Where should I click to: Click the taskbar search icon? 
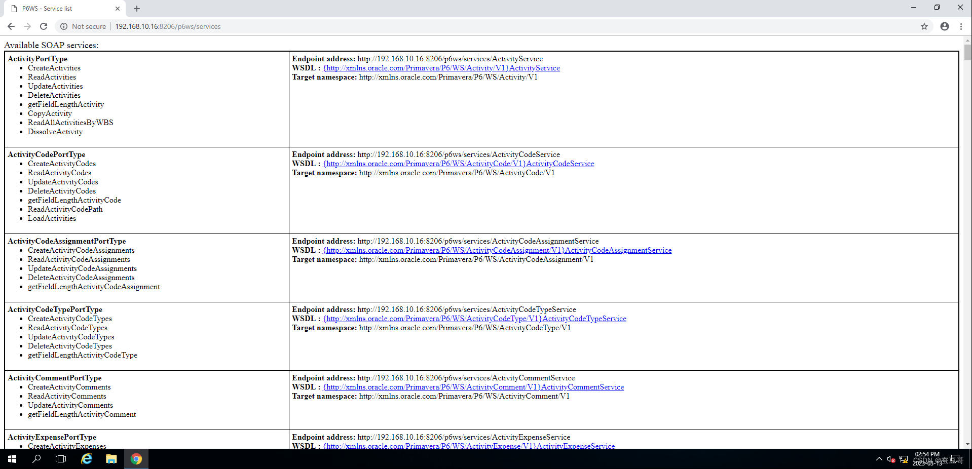tap(36, 459)
